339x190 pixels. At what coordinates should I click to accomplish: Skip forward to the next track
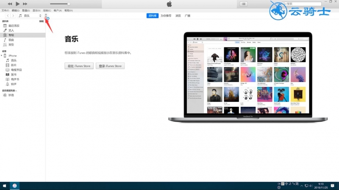[25, 4]
